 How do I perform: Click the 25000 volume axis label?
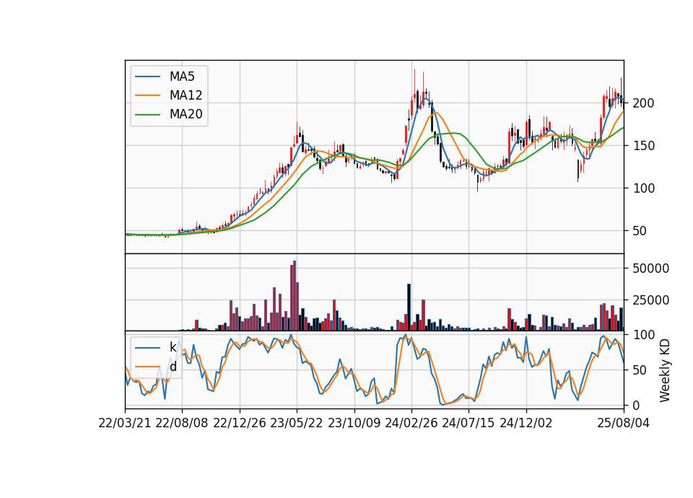(x=650, y=300)
